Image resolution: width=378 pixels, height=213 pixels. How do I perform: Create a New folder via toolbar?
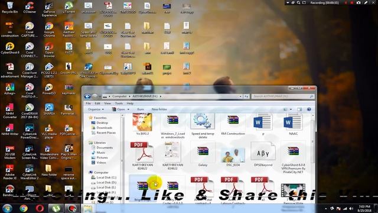click(x=159, y=109)
